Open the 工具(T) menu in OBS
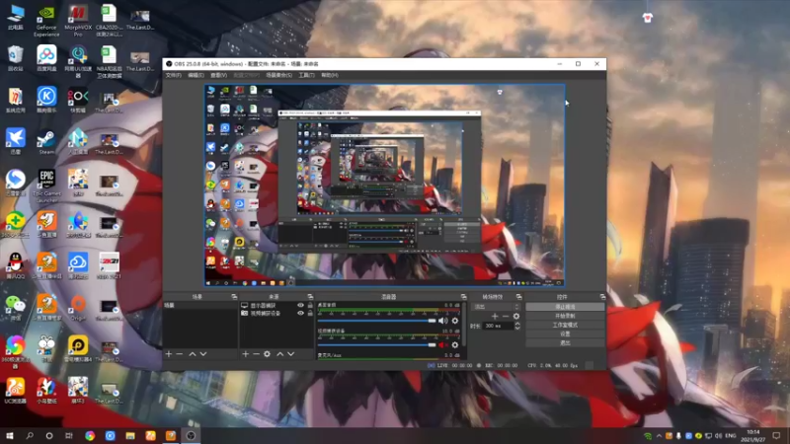The width and height of the screenshot is (790, 444). coord(306,75)
